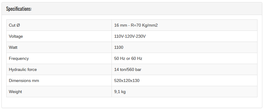
Task: Click the Specifications heading
Action: (19, 9)
